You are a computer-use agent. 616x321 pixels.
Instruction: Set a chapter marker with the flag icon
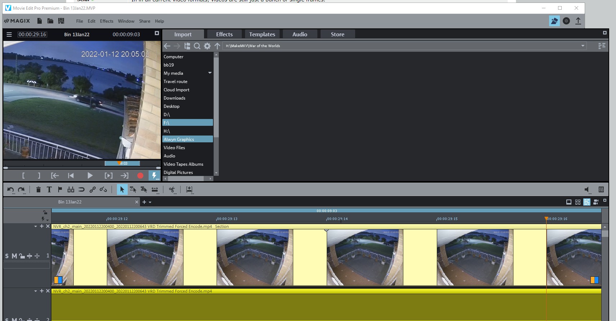tap(60, 189)
